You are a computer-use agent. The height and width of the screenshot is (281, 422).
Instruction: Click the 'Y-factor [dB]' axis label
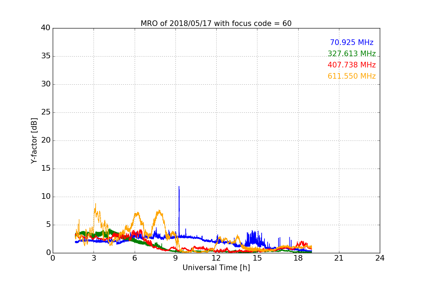click(x=34, y=140)
